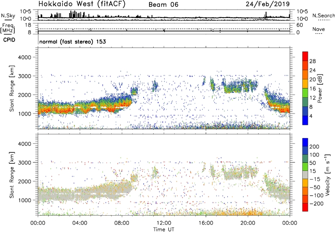Select the "4" power colorbar label
The width and height of the screenshot is (335, 232).
[x=311, y=116]
